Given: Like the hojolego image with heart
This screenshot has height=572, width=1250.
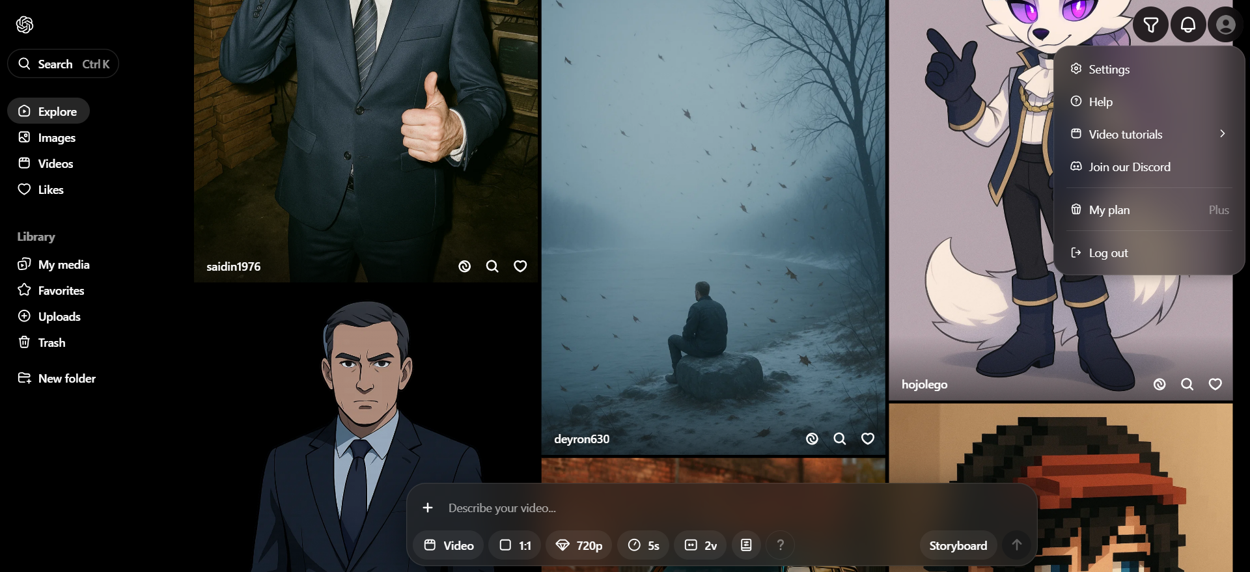Looking at the screenshot, I should (1215, 385).
